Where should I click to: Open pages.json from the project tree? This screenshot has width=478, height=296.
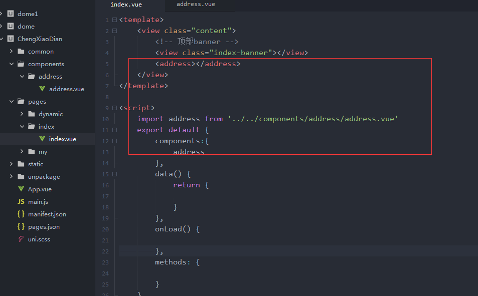(x=44, y=227)
